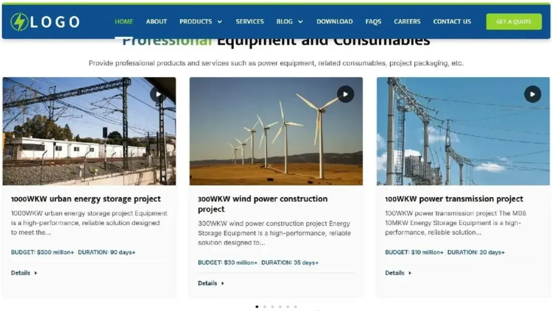Click arrow icon beside power transmission Details
This screenshot has height=311, width=552.
tap(410, 273)
